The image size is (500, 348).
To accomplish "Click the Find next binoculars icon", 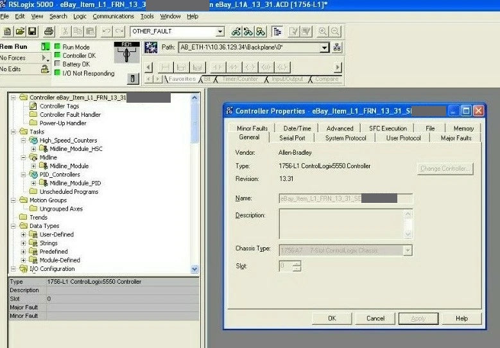I will click(x=248, y=31).
